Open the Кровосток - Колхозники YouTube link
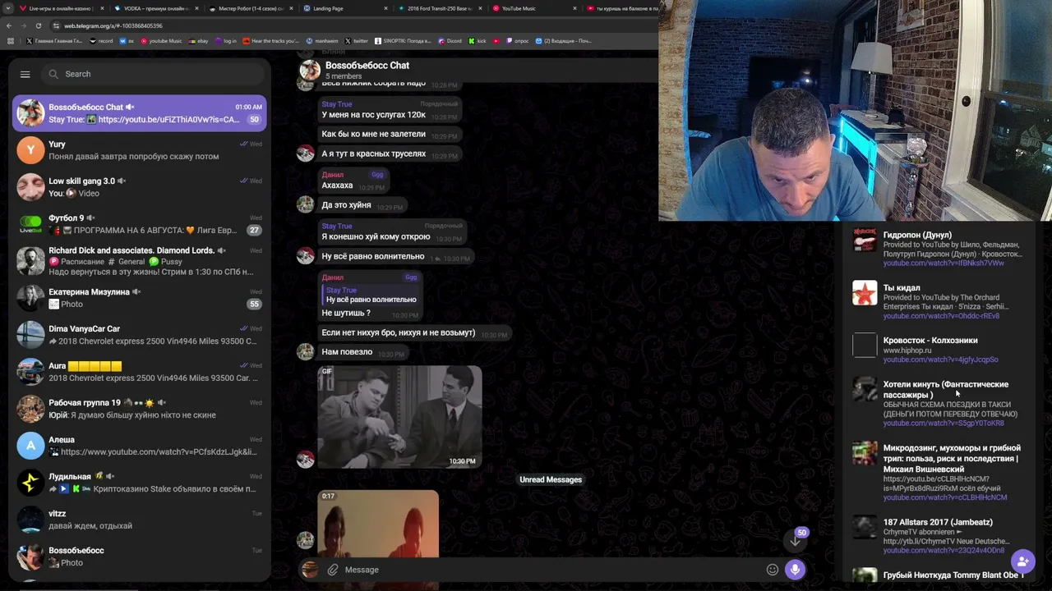The width and height of the screenshot is (1052, 591). click(x=940, y=360)
